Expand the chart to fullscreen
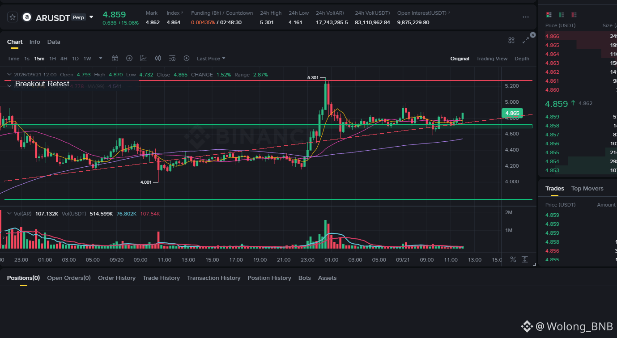The image size is (617, 338). click(x=526, y=40)
